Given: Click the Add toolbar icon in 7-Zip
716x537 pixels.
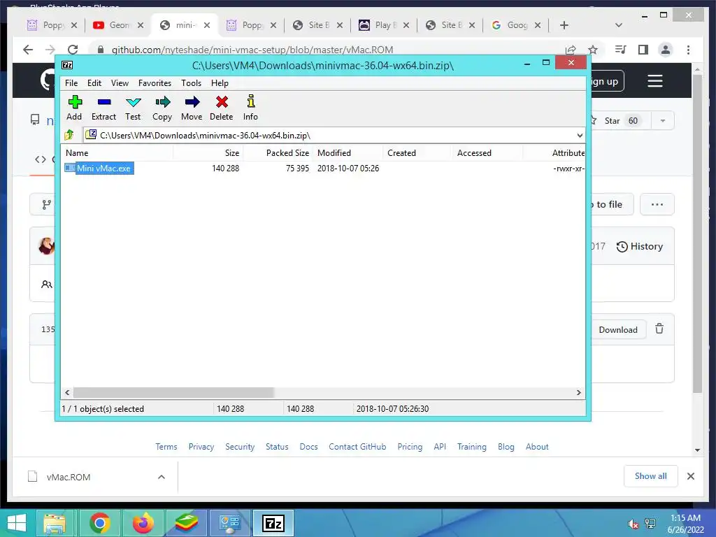Looking at the screenshot, I should 74,108.
